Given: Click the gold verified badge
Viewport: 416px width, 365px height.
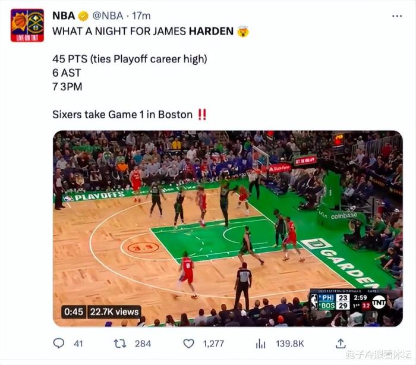Looking at the screenshot, I should 83,16.
